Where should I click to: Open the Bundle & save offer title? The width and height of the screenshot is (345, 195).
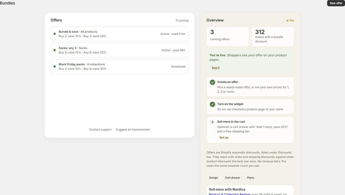click(68, 32)
